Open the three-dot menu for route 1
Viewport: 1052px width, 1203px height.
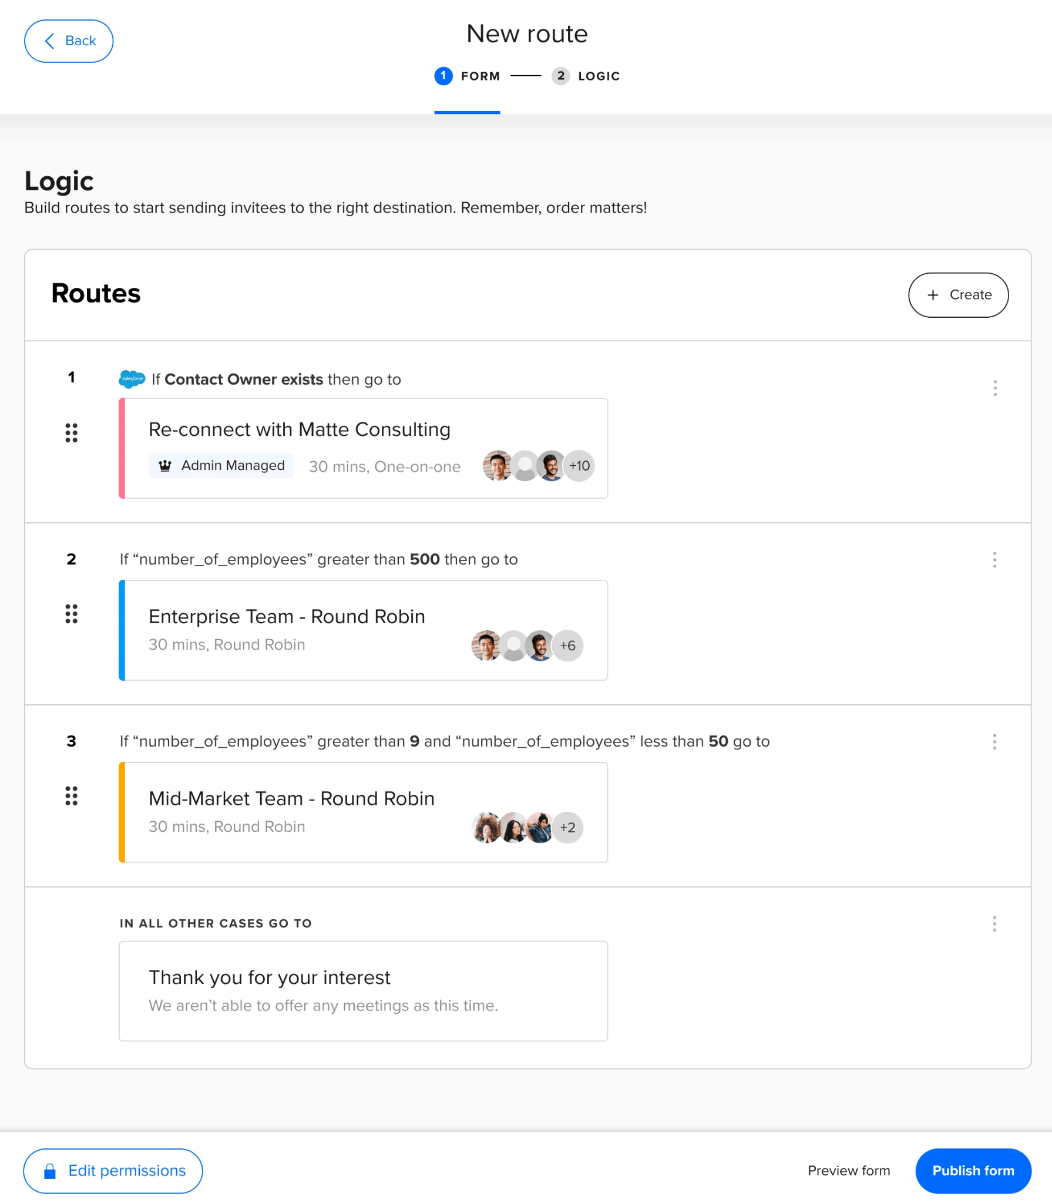click(x=994, y=388)
